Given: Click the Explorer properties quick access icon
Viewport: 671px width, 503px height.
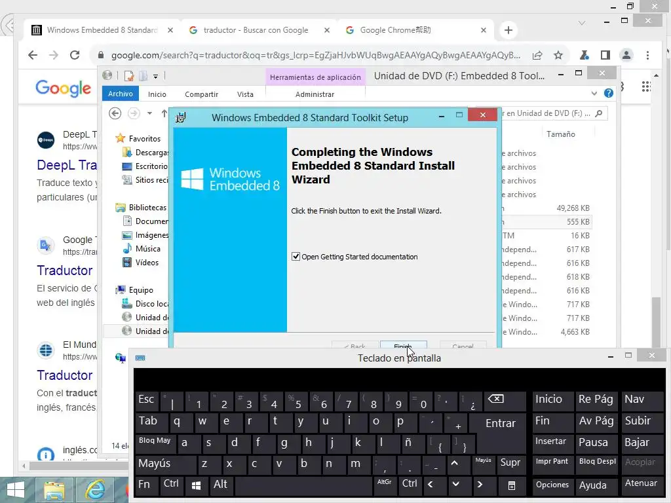Looking at the screenshot, I should 129,76.
